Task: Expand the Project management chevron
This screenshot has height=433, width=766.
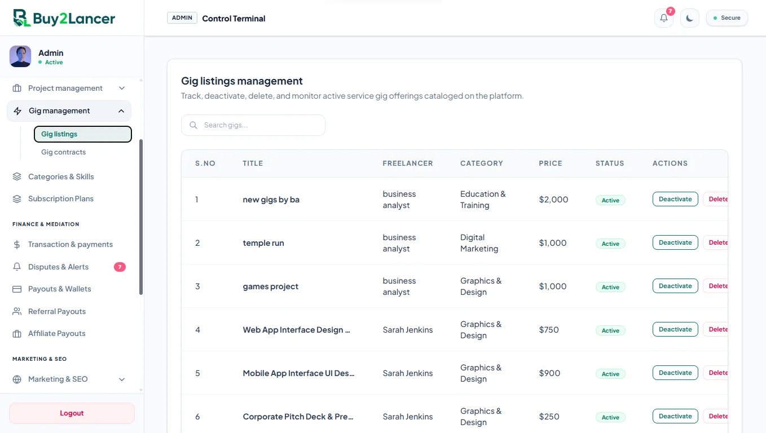Action: (x=122, y=88)
